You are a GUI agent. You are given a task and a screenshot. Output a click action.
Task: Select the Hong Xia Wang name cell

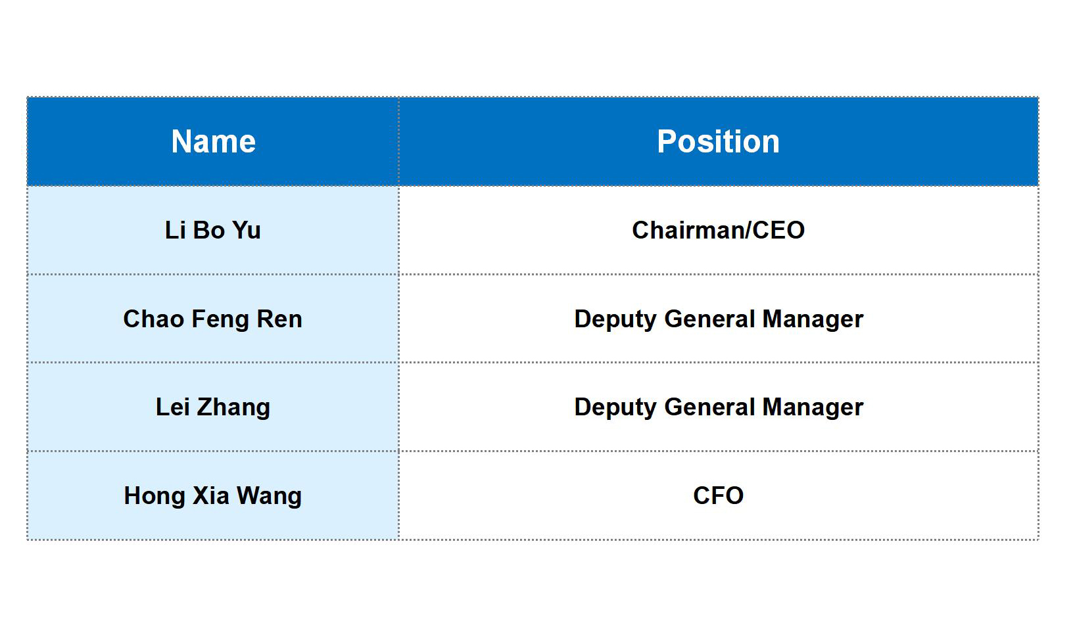pyautogui.click(x=213, y=496)
